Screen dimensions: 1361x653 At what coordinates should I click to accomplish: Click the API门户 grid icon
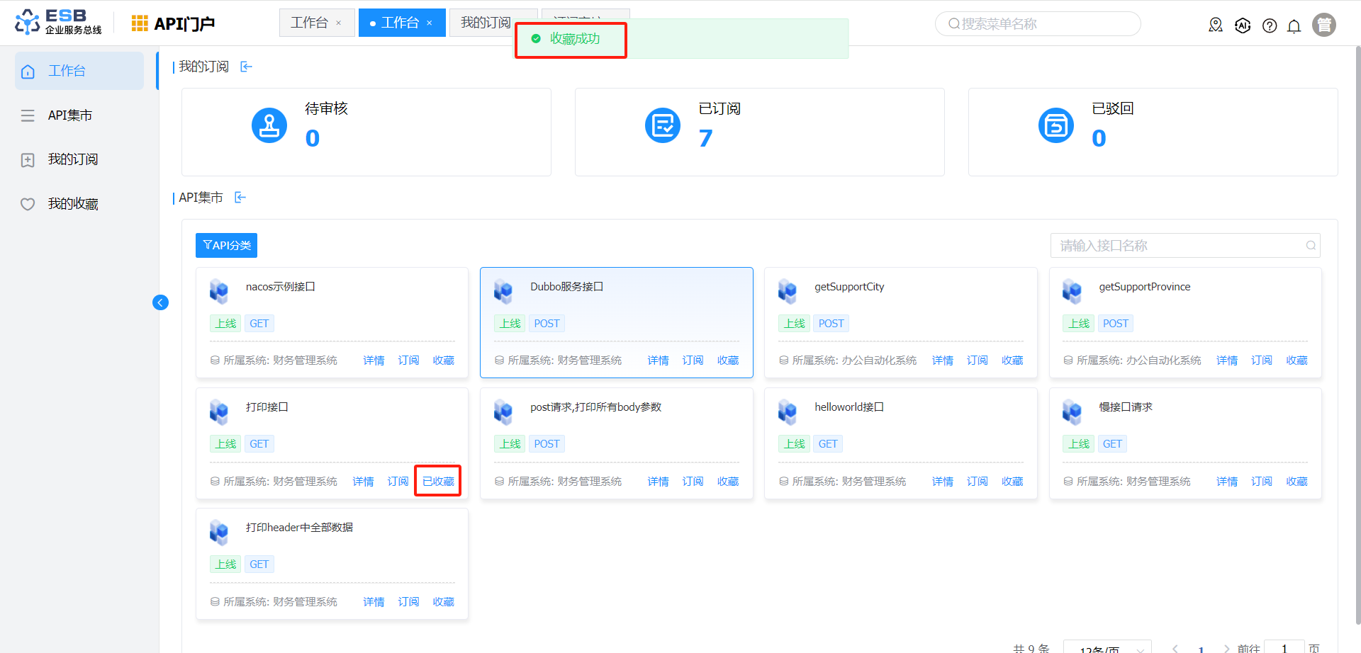140,23
